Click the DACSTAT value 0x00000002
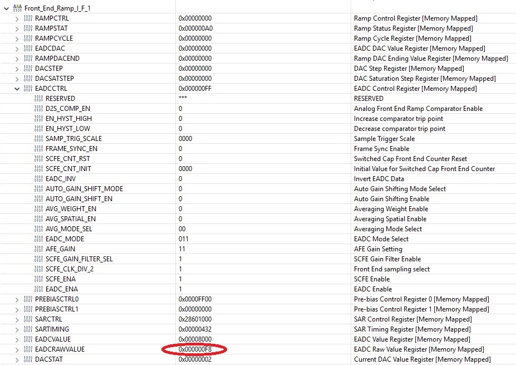This screenshot has height=365, width=516. 195,359
